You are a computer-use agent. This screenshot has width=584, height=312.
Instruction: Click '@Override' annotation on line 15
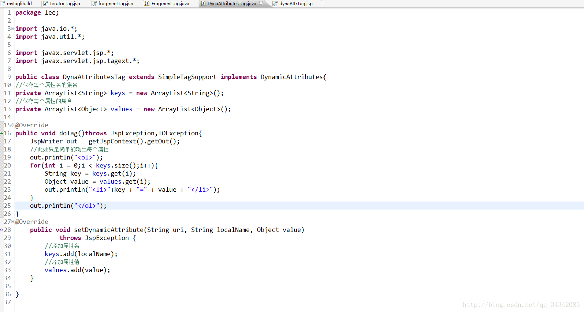pyautogui.click(x=32, y=125)
